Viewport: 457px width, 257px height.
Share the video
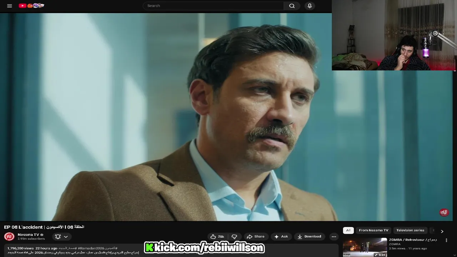(256, 237)
